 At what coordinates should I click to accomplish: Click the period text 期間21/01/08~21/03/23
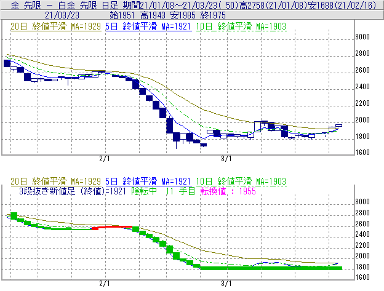[x=170, y=6]
